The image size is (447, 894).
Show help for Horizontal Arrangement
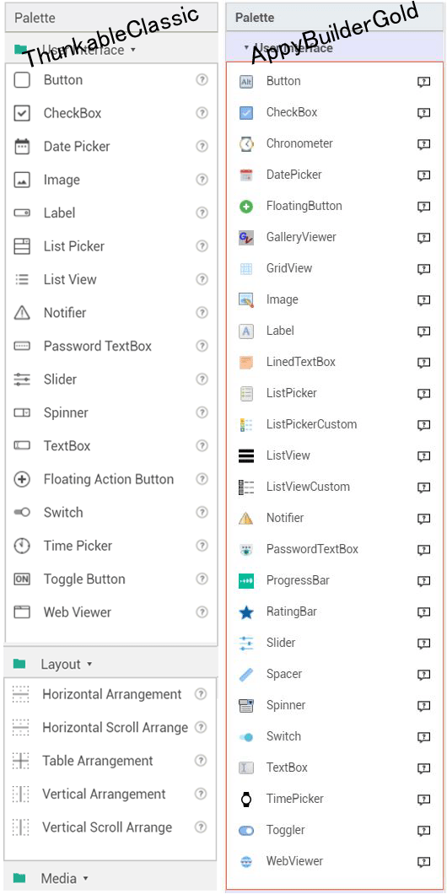pos(200,694)
